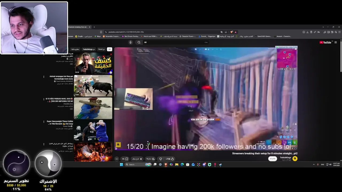Open the 'Maps' bookmark

coord(98,36)
